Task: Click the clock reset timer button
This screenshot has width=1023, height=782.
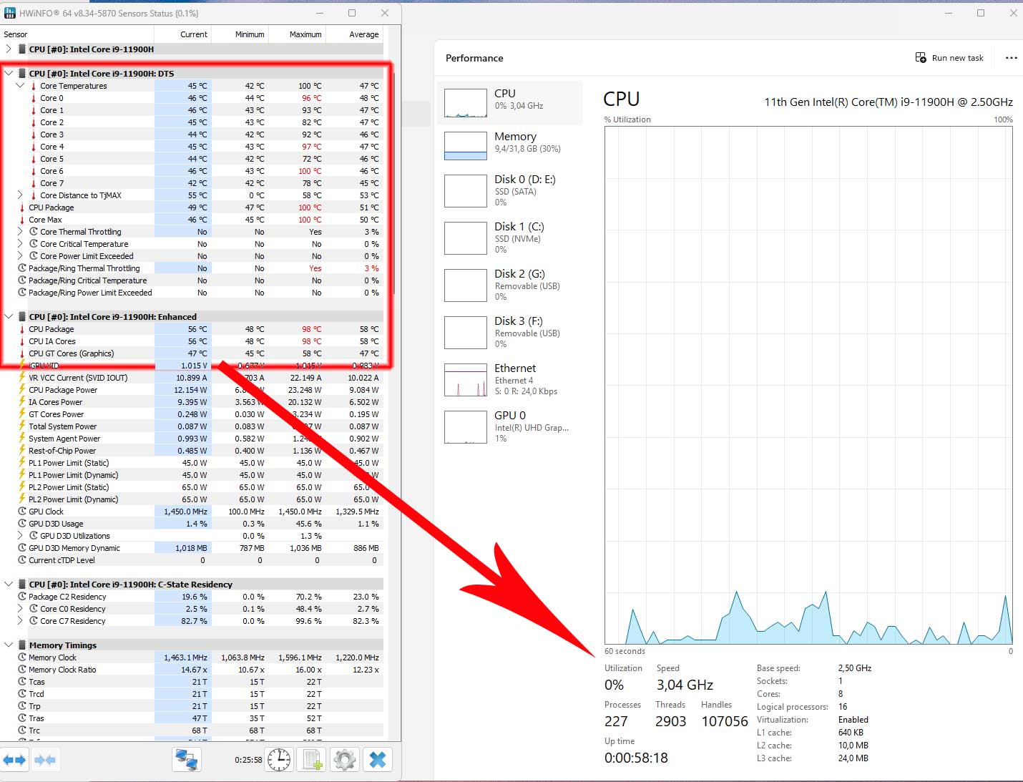Action: click(279, 760)
